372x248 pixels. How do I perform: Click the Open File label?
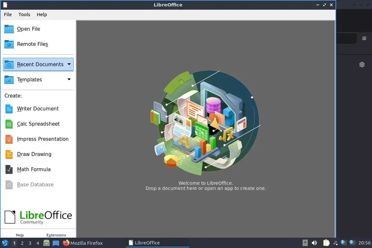[28, 29]
